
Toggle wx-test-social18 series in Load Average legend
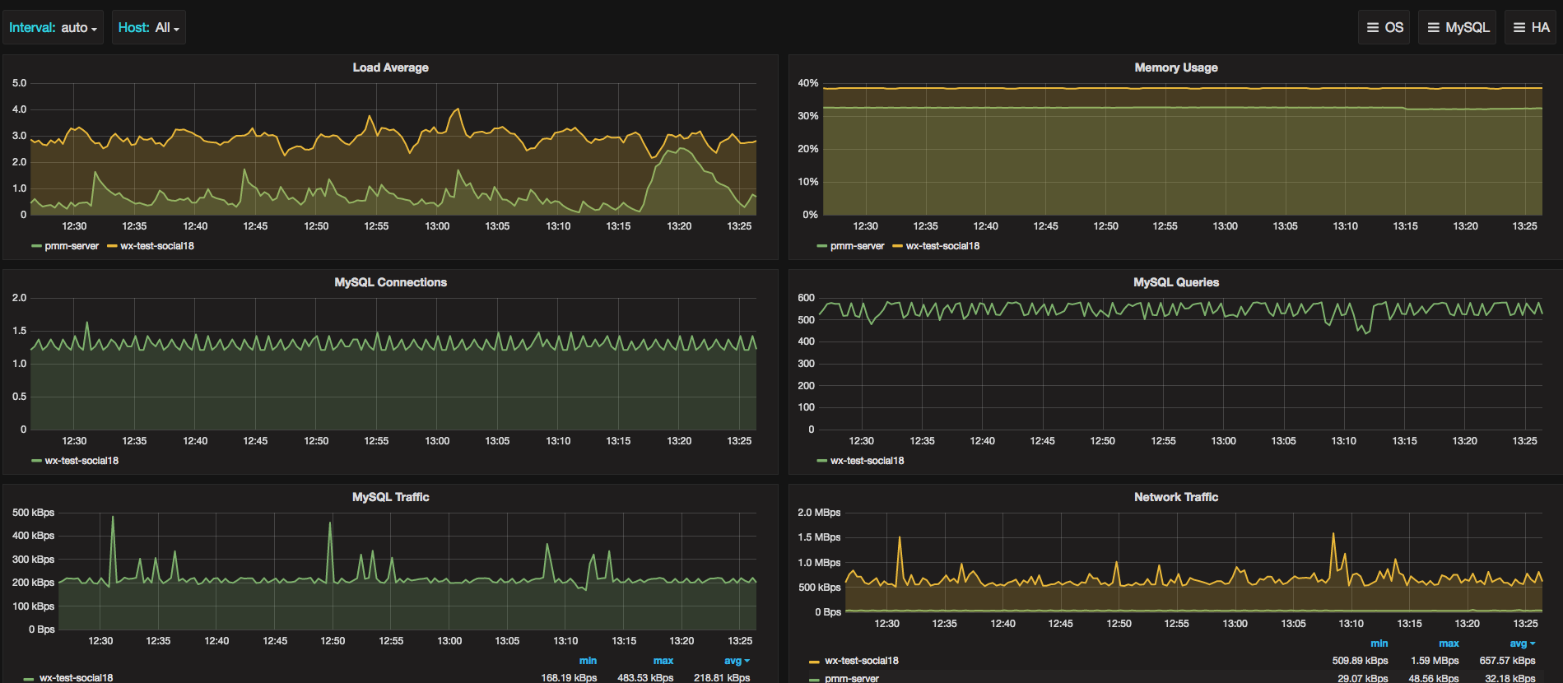[157, 246]
